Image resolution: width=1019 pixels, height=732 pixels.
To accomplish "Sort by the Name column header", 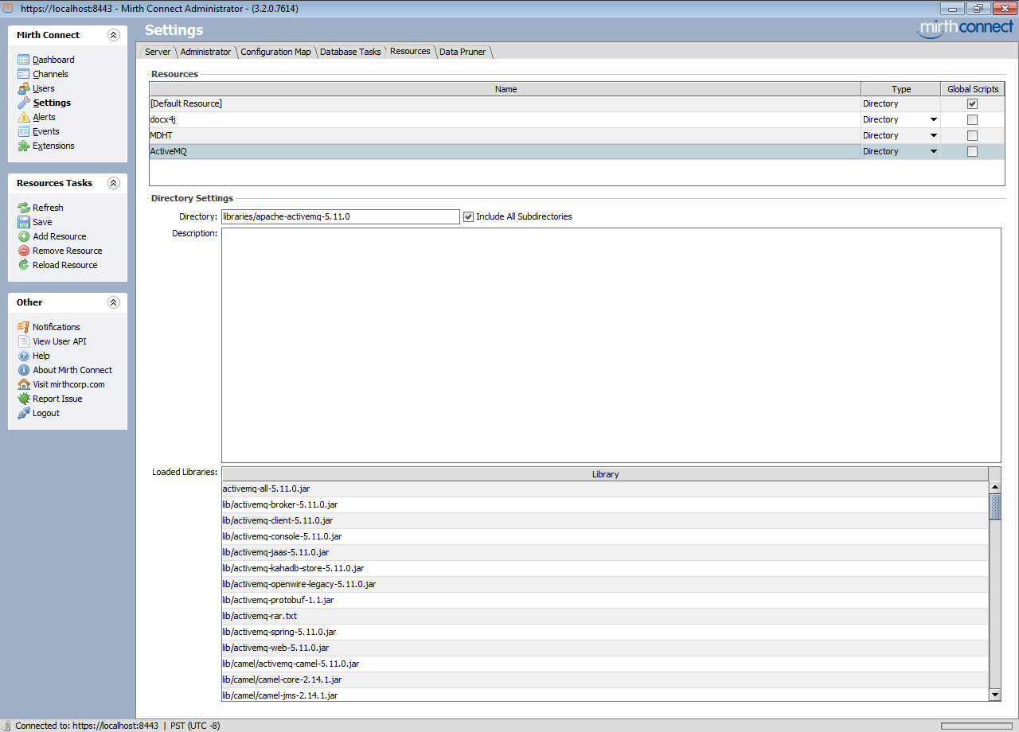I will coord(506,89).
